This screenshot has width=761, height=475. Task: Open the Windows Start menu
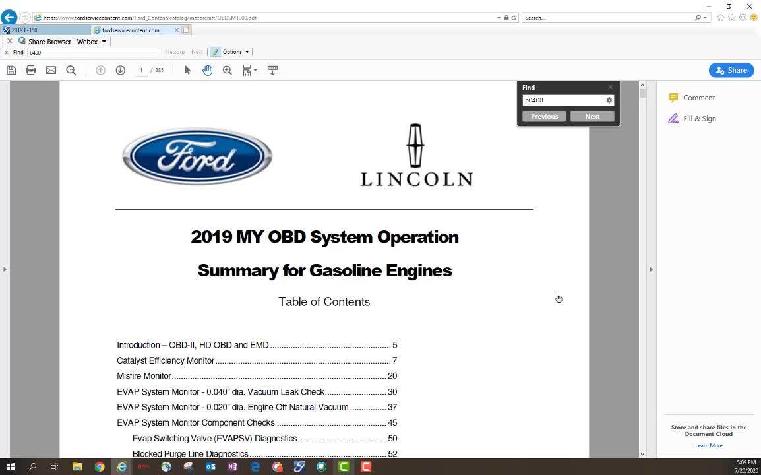[11, 466]
